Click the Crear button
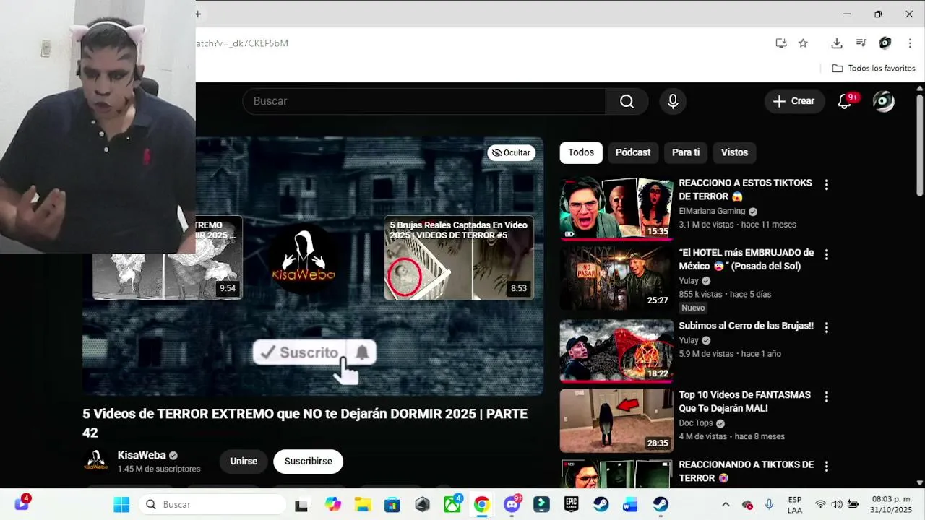Screen dimensions: 925x520 794,101
